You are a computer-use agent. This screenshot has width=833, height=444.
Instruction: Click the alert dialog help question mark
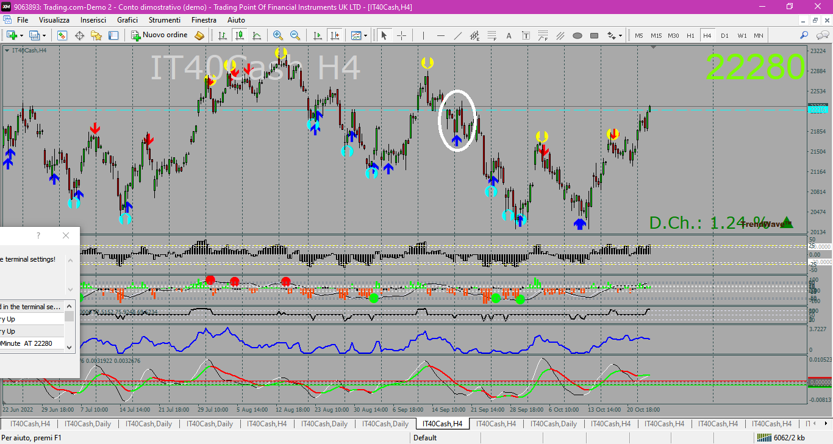pos(38,235)
